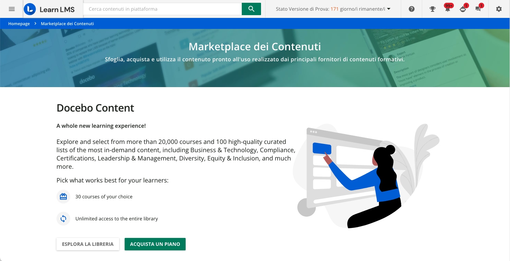Click the breadcrumb chevron separator

click(x=35, y=23)
